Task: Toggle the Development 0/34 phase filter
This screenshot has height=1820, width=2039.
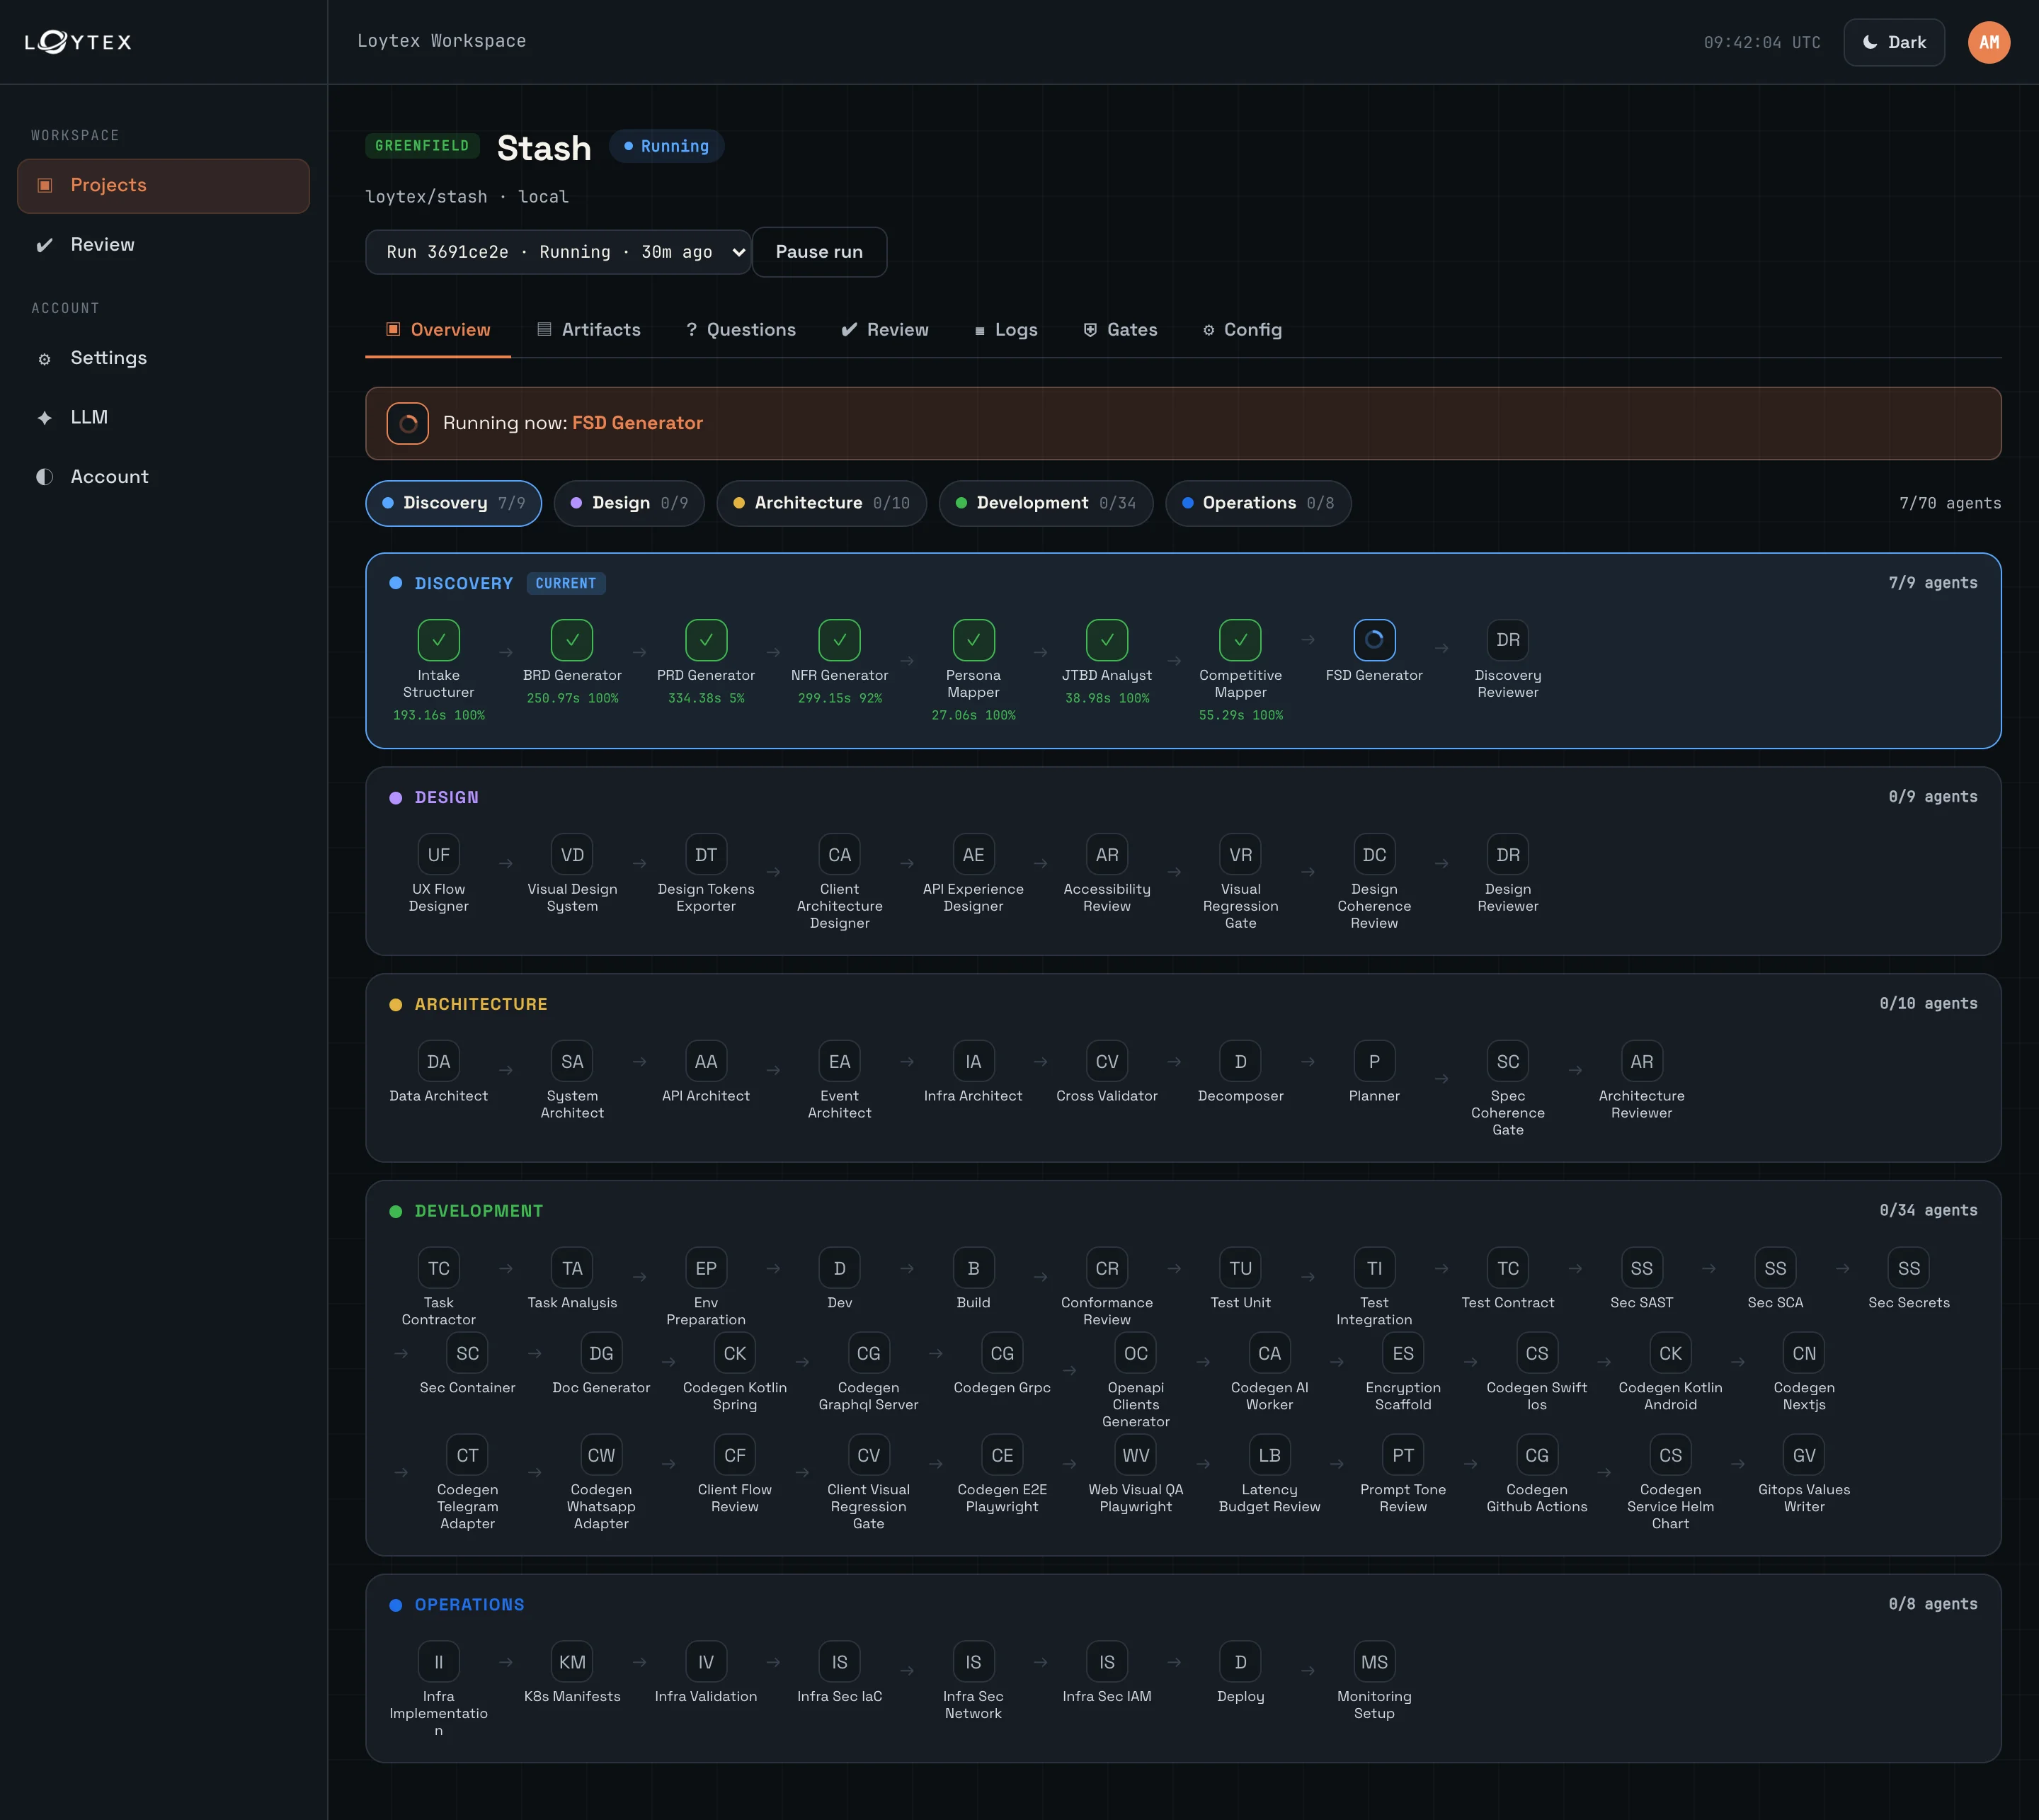Action: tap(1046, 503)
